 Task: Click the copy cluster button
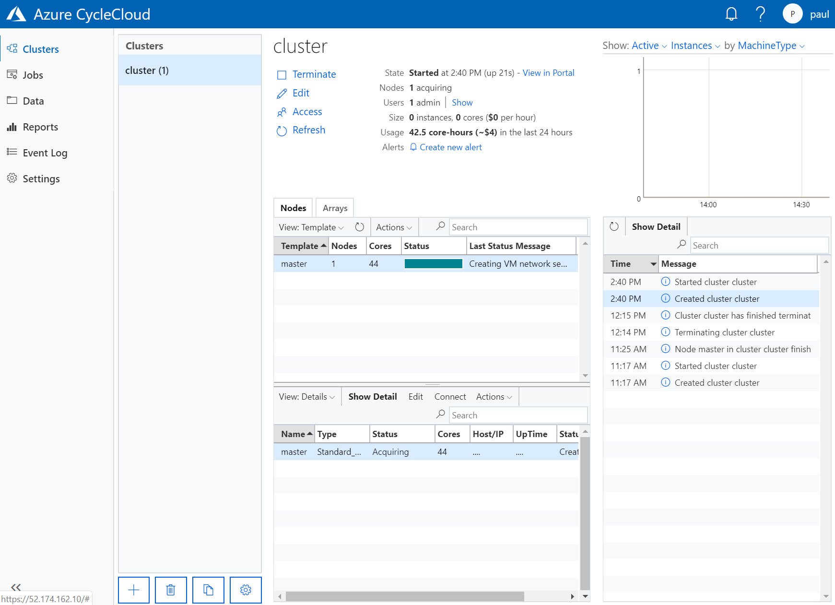point(208,590)
